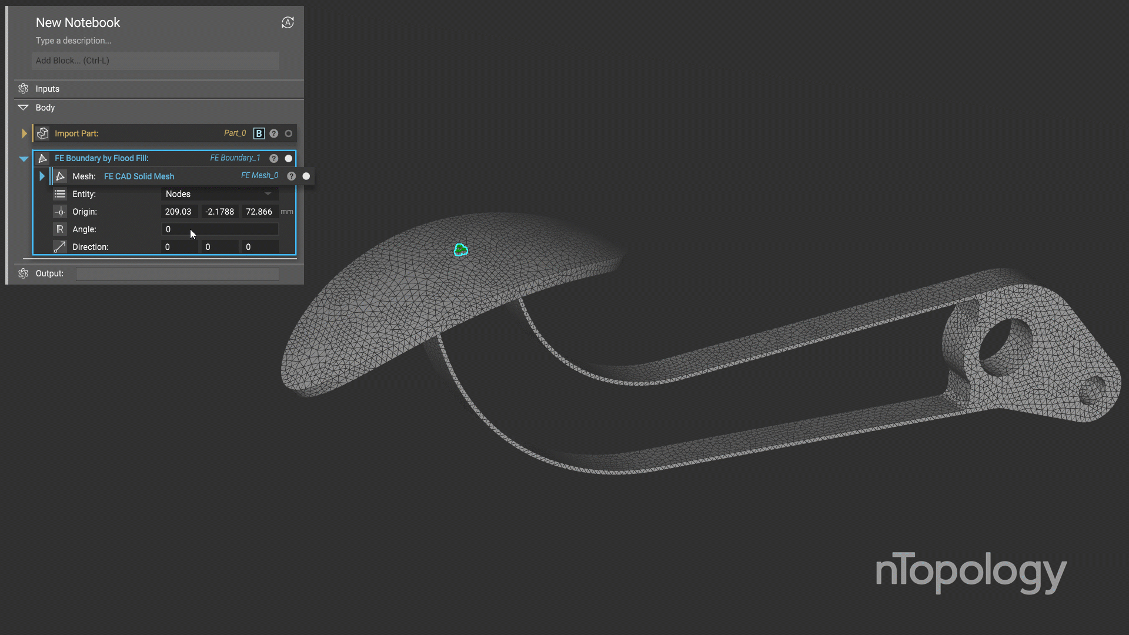Image resolution: width=1129 pixels, height=635 pixels.
Task: Collapse the FE Boundary by Flood Fill block
Action: pos(24,159)
